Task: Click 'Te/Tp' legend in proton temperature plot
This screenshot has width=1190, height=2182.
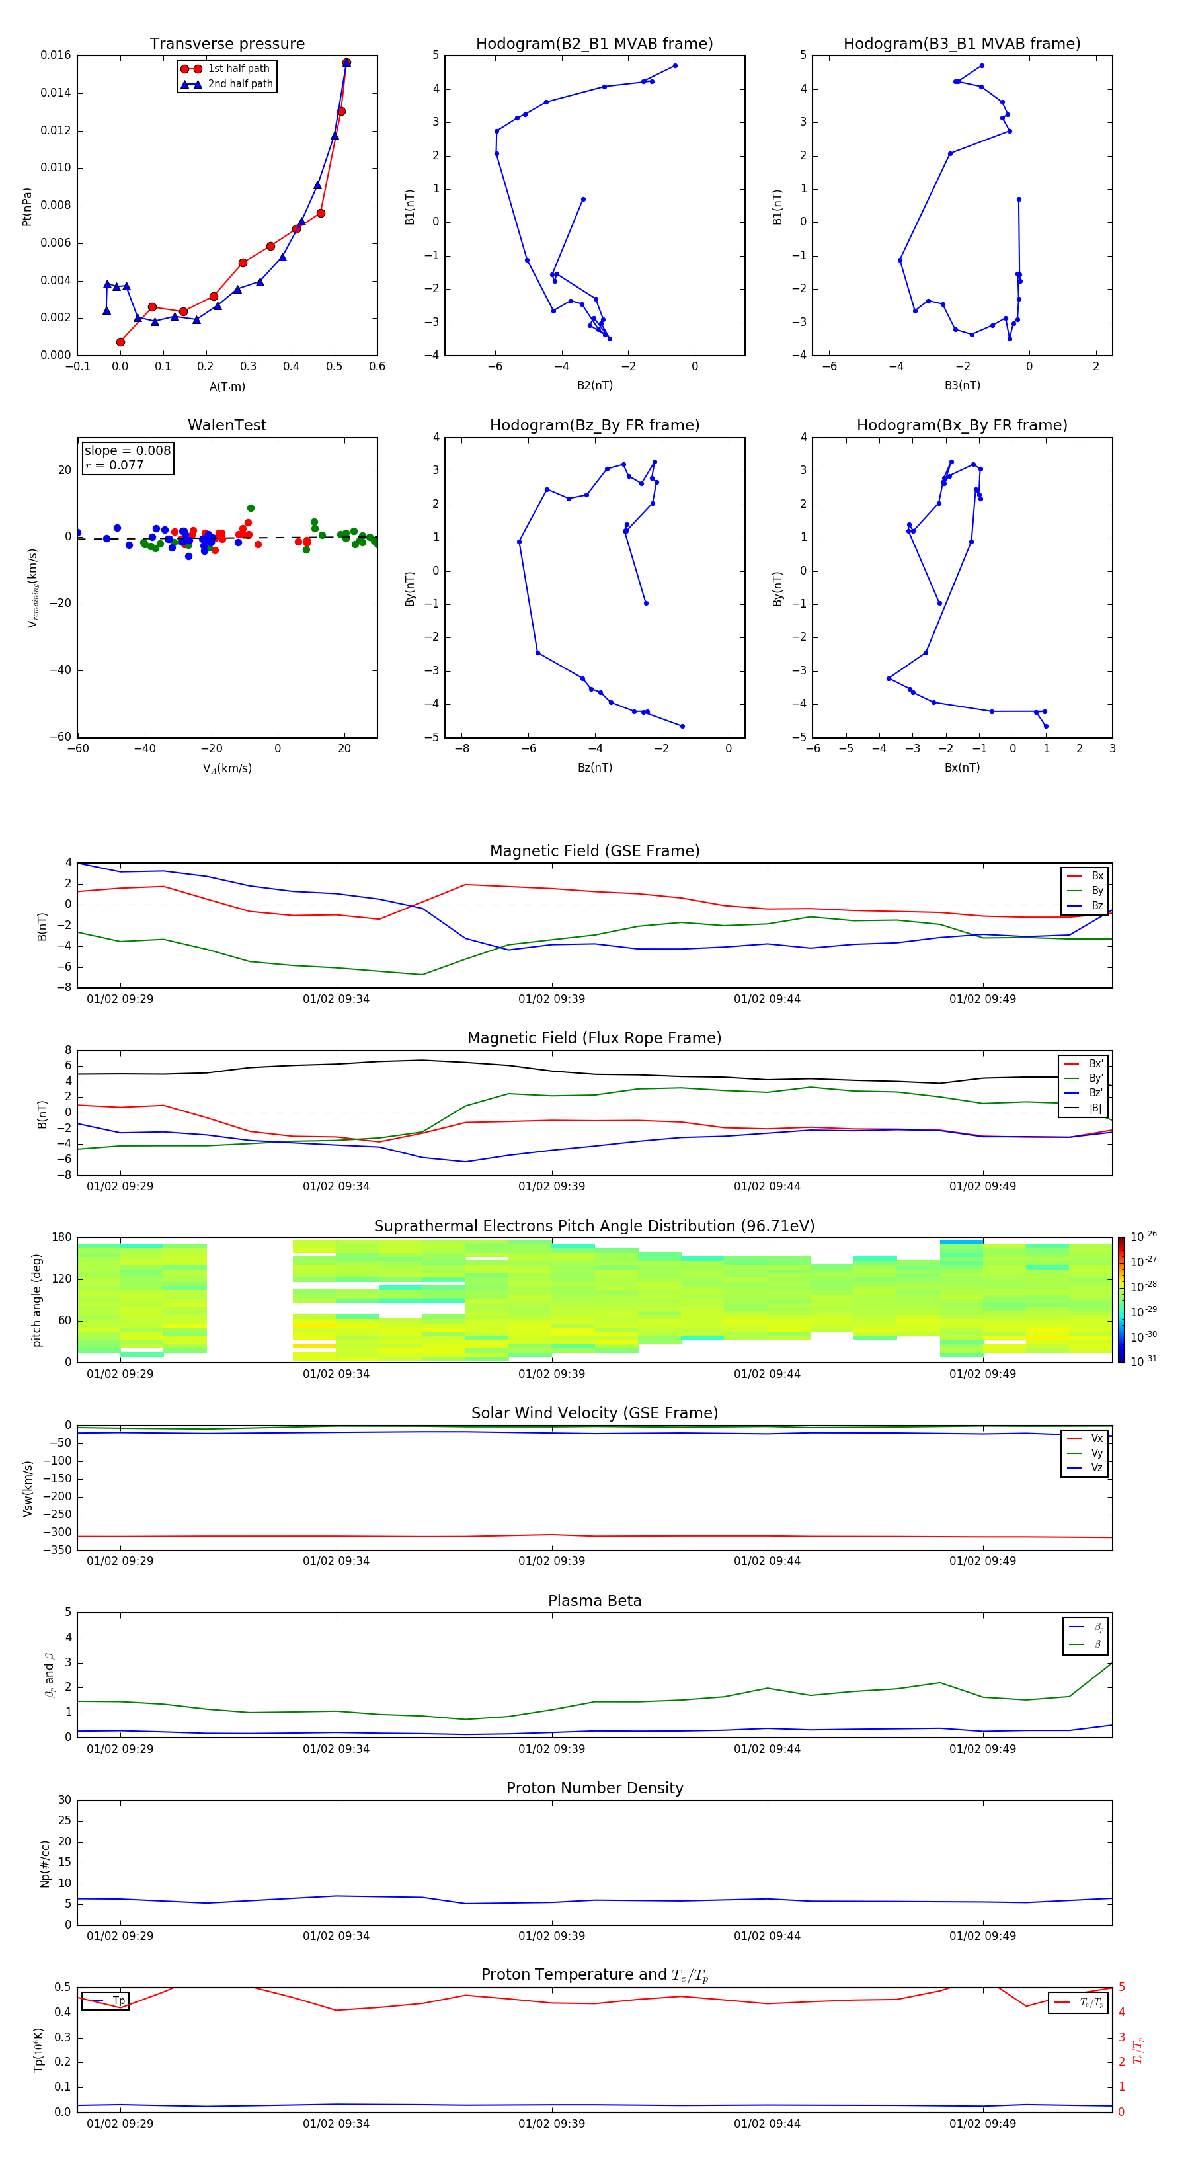Action: [x=1078, y=2002]
